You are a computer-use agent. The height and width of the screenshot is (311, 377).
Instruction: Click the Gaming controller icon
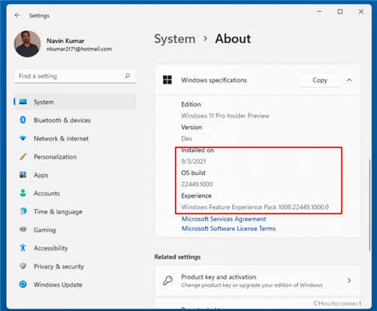coord(23,229)
